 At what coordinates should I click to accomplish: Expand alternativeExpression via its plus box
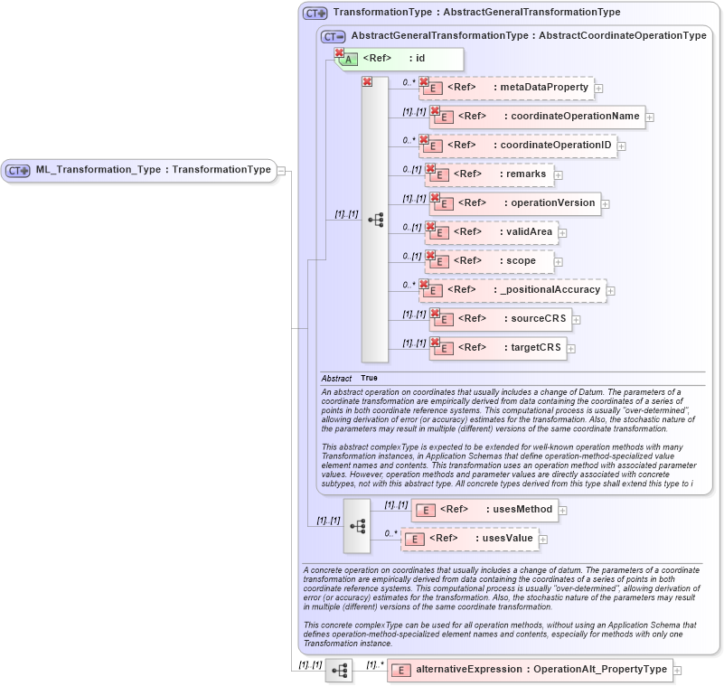pos(677,670)
